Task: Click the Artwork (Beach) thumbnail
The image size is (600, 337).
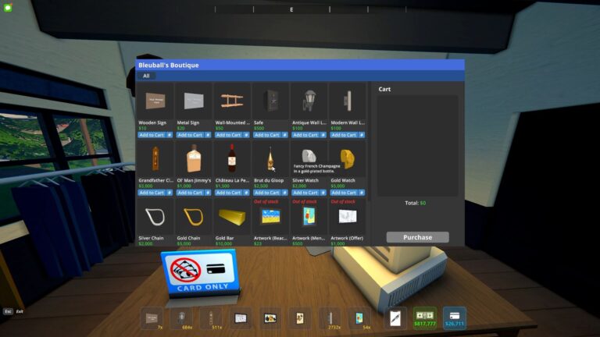Action: point(270,216)
